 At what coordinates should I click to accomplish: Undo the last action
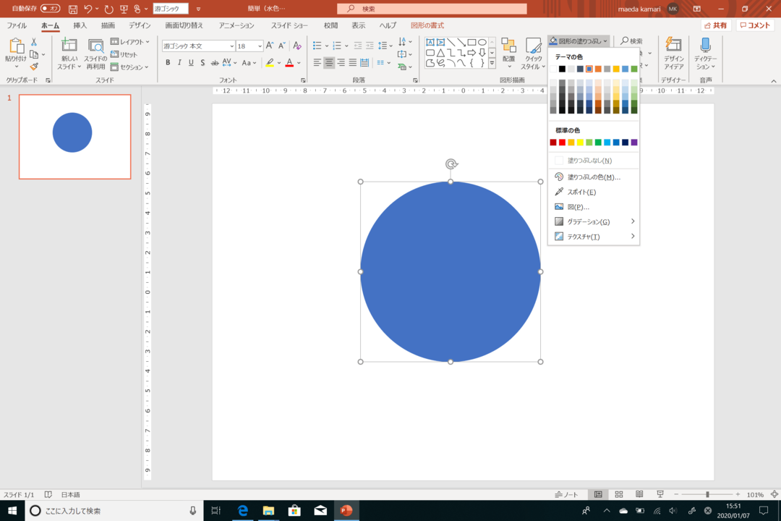click(x=88, y=9)
